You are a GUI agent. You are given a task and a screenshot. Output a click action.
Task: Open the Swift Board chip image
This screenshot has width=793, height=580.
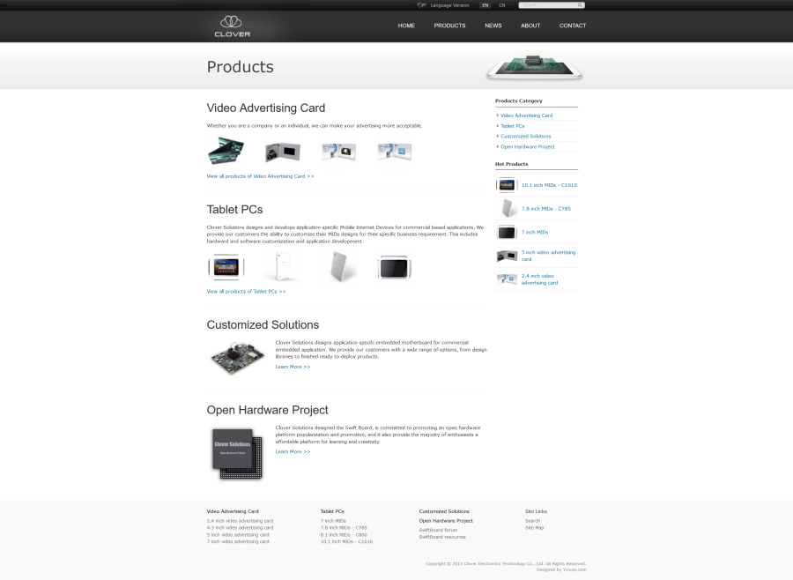[x=236, y=452]
